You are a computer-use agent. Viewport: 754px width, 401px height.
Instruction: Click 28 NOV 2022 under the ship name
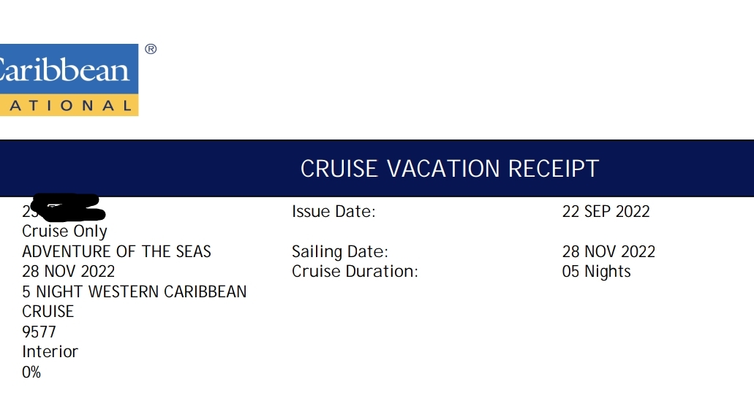68,271
